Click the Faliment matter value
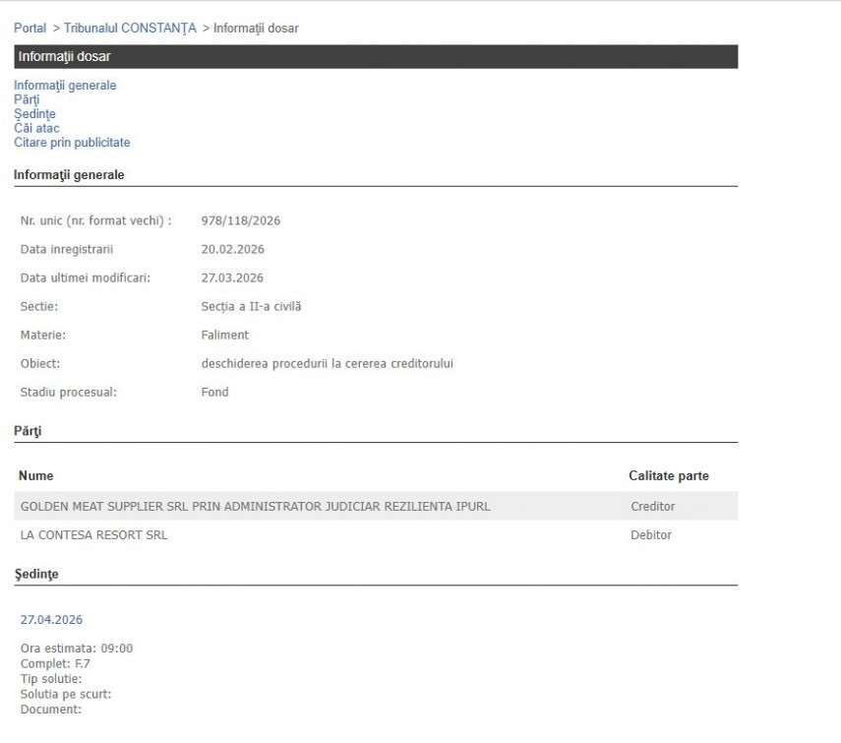The image size is (841, 743). tap(225, 336)
